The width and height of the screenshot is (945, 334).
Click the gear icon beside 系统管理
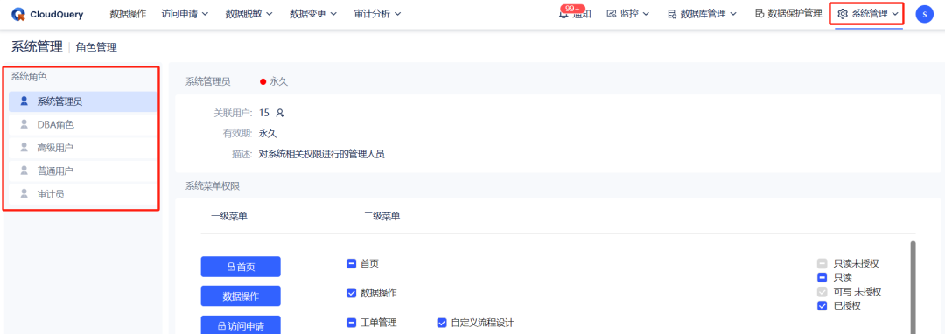pyautogui.click(x=843, y=14)
